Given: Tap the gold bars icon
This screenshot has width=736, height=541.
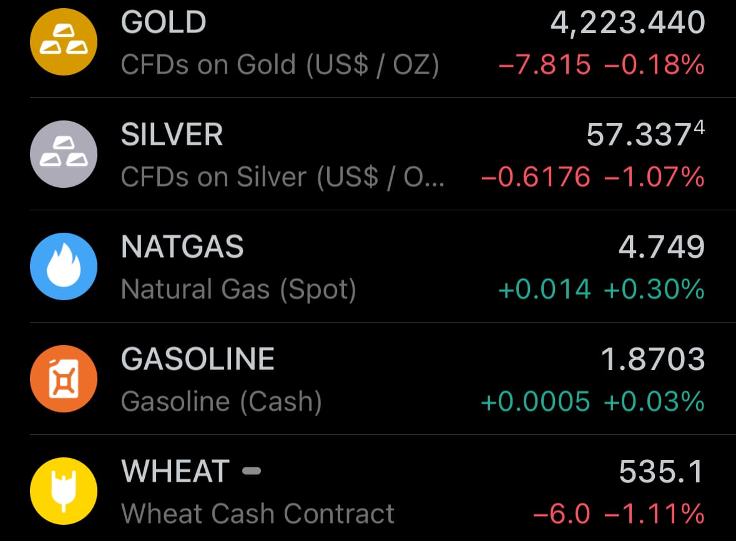Looking at the screenshot, I should point(64,42).
